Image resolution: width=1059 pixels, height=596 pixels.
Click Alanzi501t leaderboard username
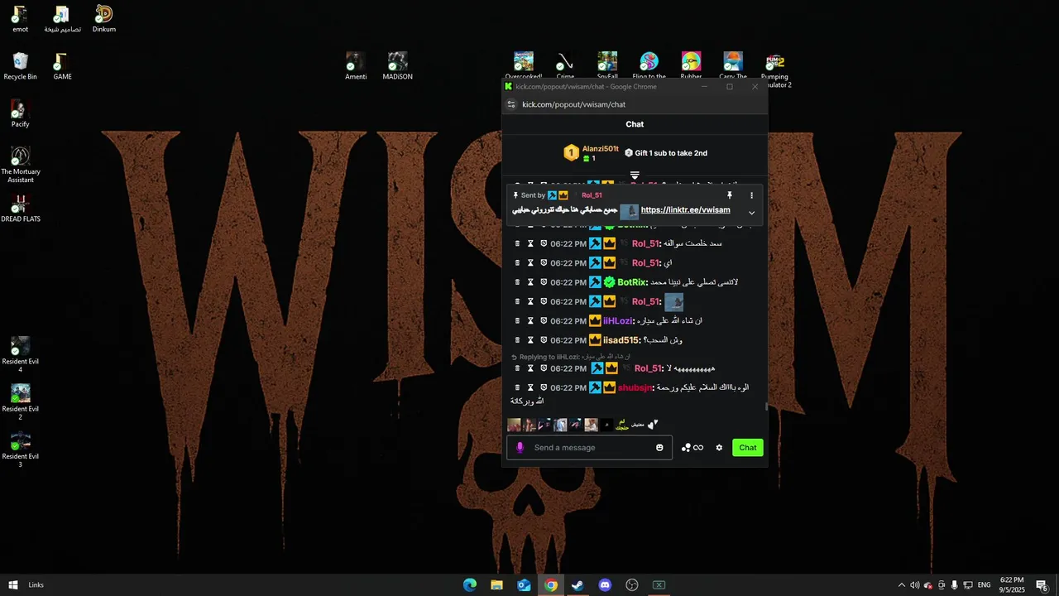click(600, 149)
